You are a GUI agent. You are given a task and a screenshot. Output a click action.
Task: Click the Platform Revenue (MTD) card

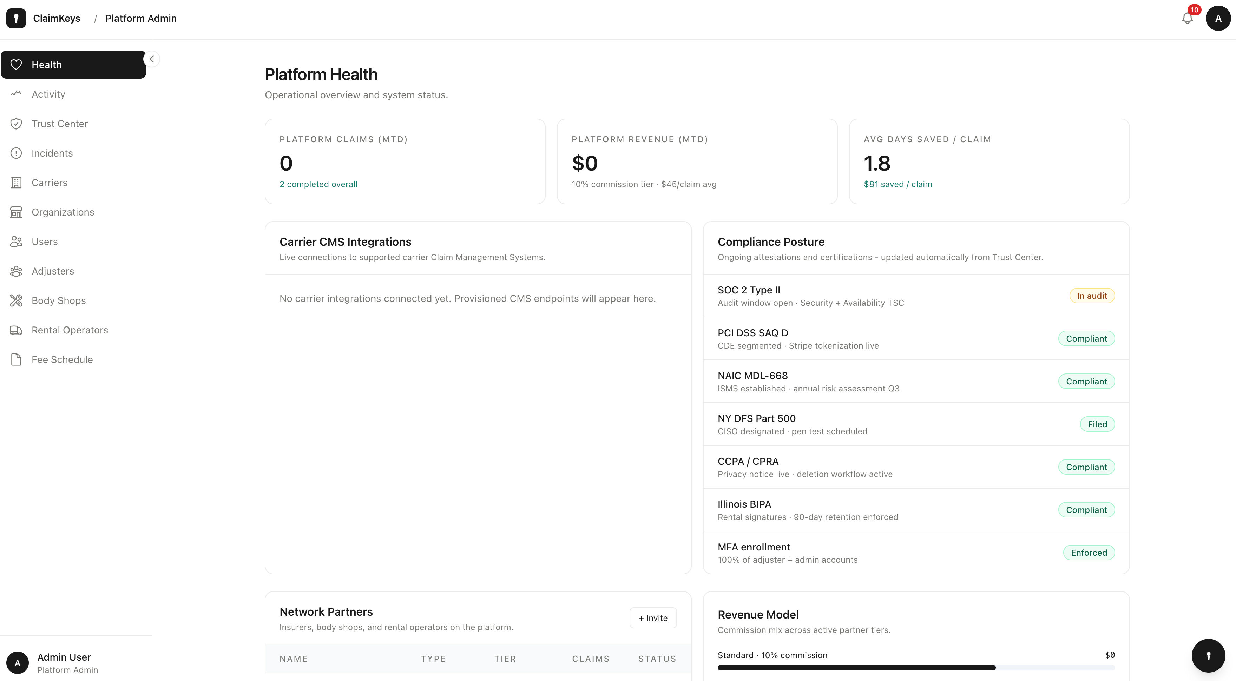[x=697, y=161]
